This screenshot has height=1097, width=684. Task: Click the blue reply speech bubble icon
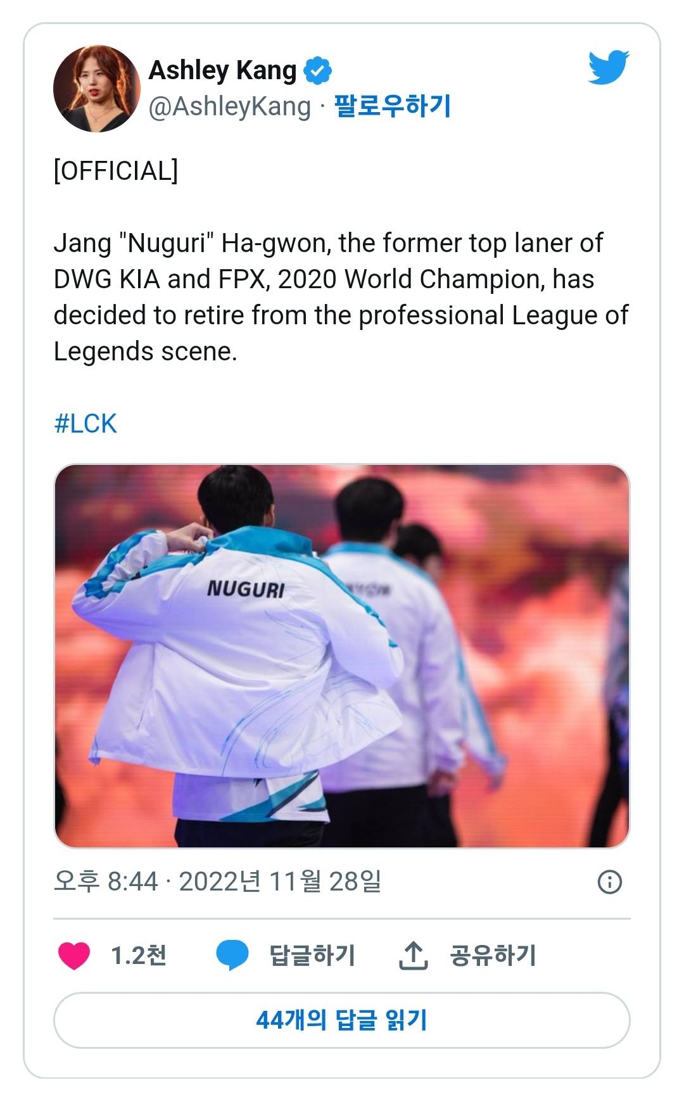pos(232,956)
